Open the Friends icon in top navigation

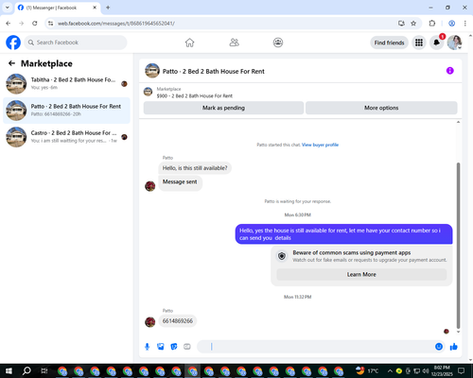click(x=234, y=43)
